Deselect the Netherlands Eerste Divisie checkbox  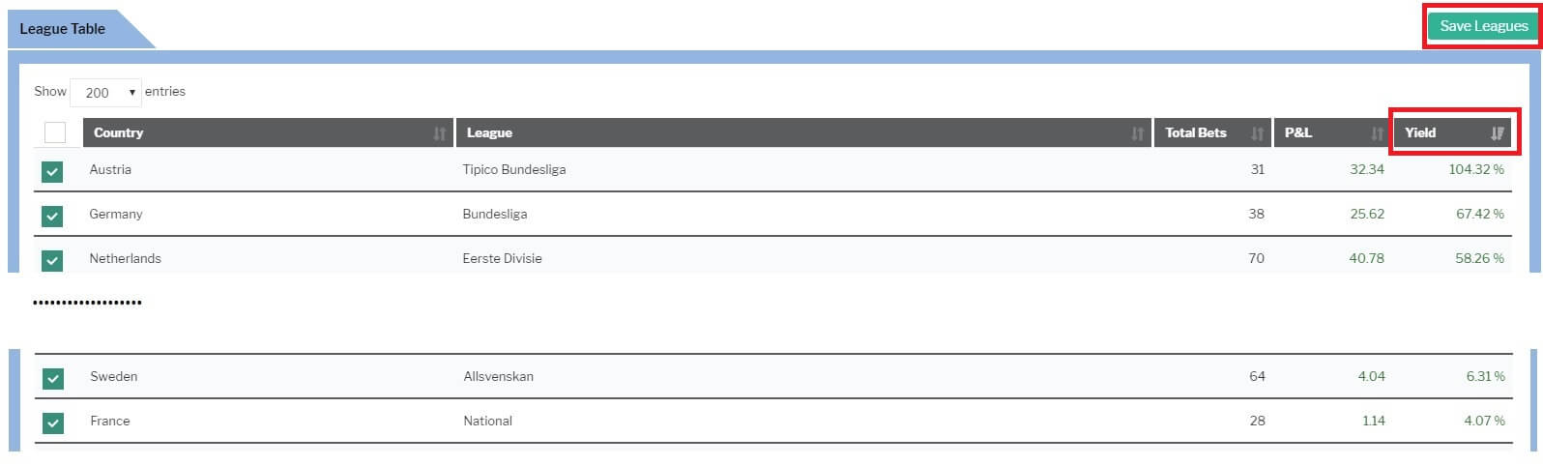(x=52, y=260)
